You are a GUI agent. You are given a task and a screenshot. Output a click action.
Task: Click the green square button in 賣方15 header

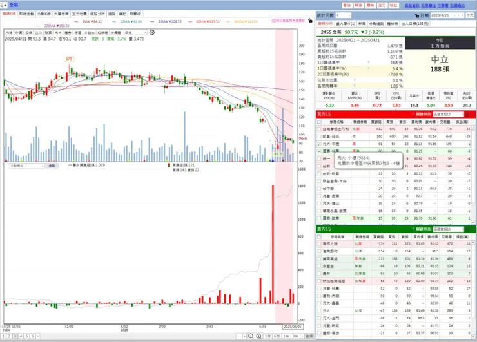click(x=467, y=229)
